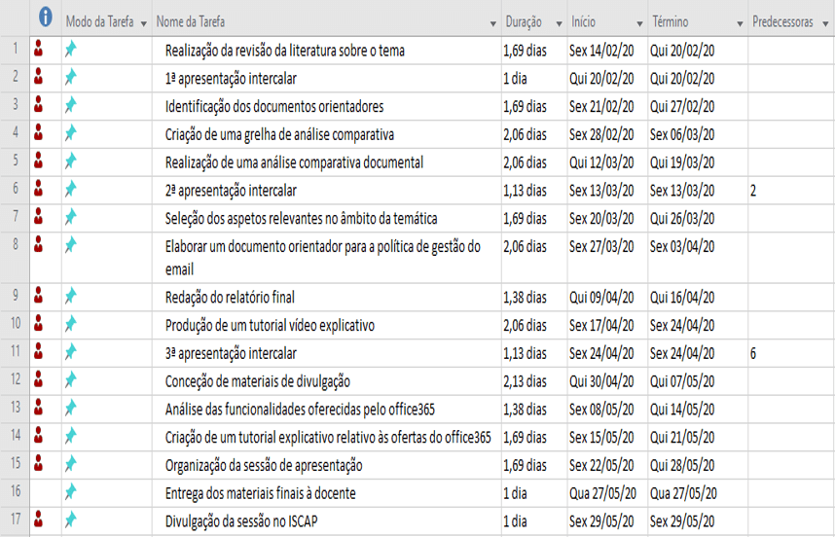Screen dimensions: 835x537
Task: Expand the Duração column dropdown arrow
Action: [x=559, y=22]
